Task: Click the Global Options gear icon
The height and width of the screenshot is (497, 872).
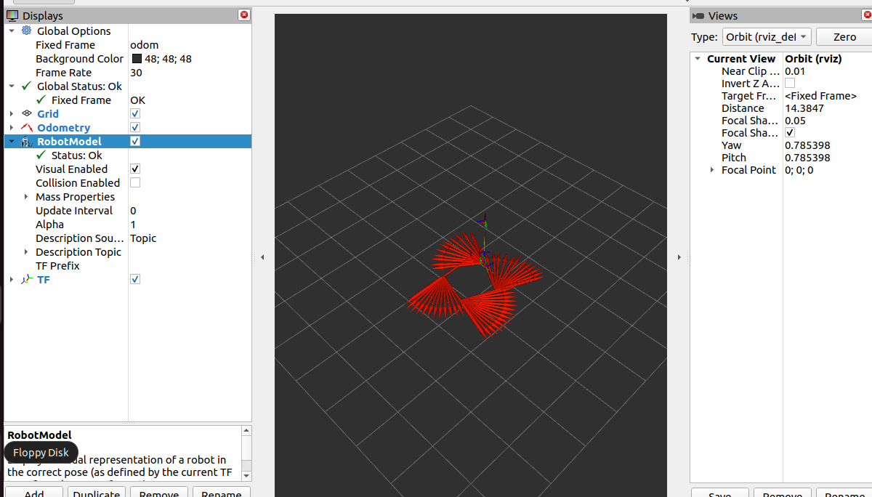Action: pos(27,31)
